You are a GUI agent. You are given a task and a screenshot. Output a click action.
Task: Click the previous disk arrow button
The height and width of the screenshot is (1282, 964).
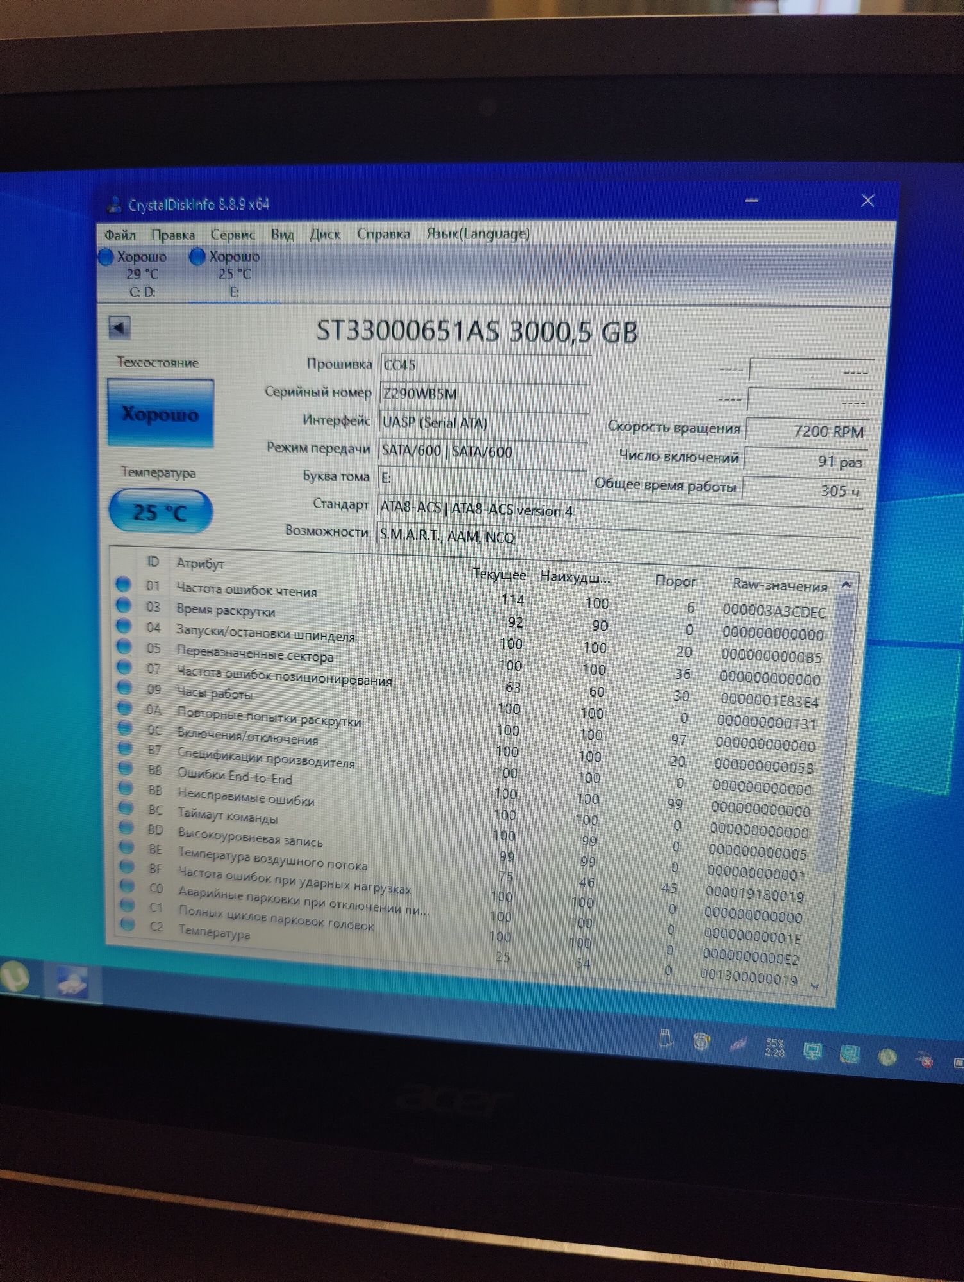(119, 328)
